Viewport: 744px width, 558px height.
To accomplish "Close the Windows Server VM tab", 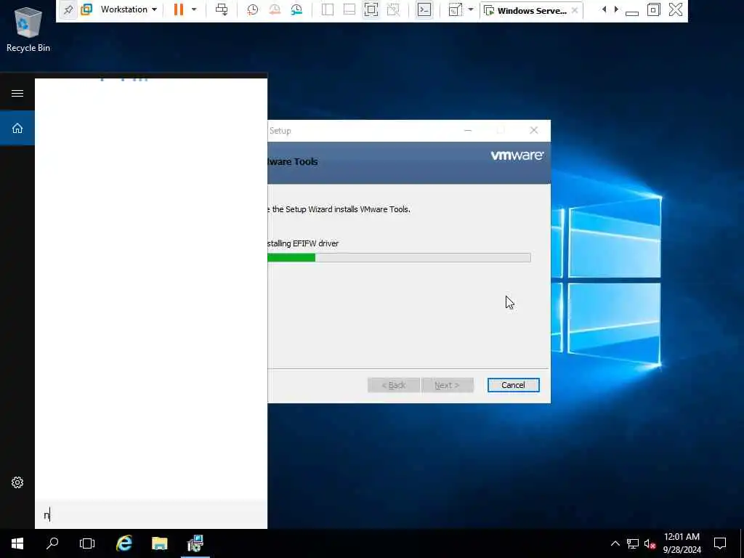I will [575, 10].
